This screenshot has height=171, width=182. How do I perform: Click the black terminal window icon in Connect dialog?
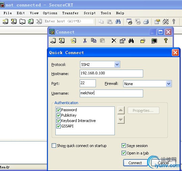tap(154, 41)
